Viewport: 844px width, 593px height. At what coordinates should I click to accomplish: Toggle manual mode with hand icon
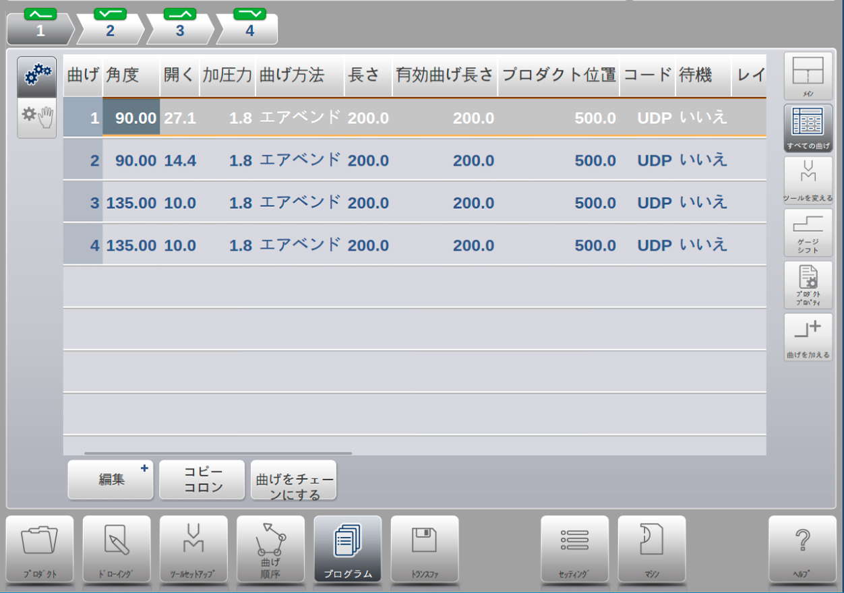(37, 118)
